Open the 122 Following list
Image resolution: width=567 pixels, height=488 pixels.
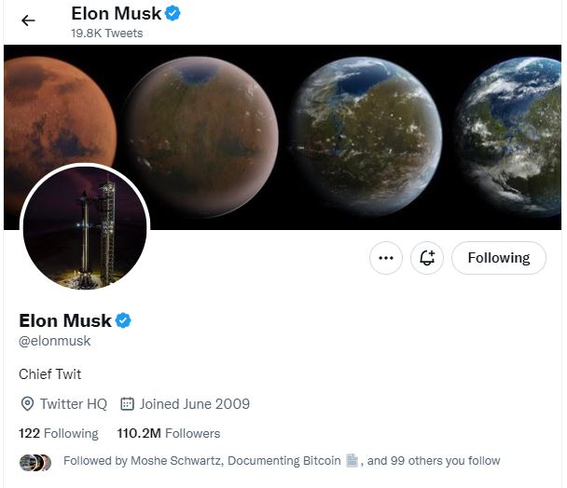point(58,433)
